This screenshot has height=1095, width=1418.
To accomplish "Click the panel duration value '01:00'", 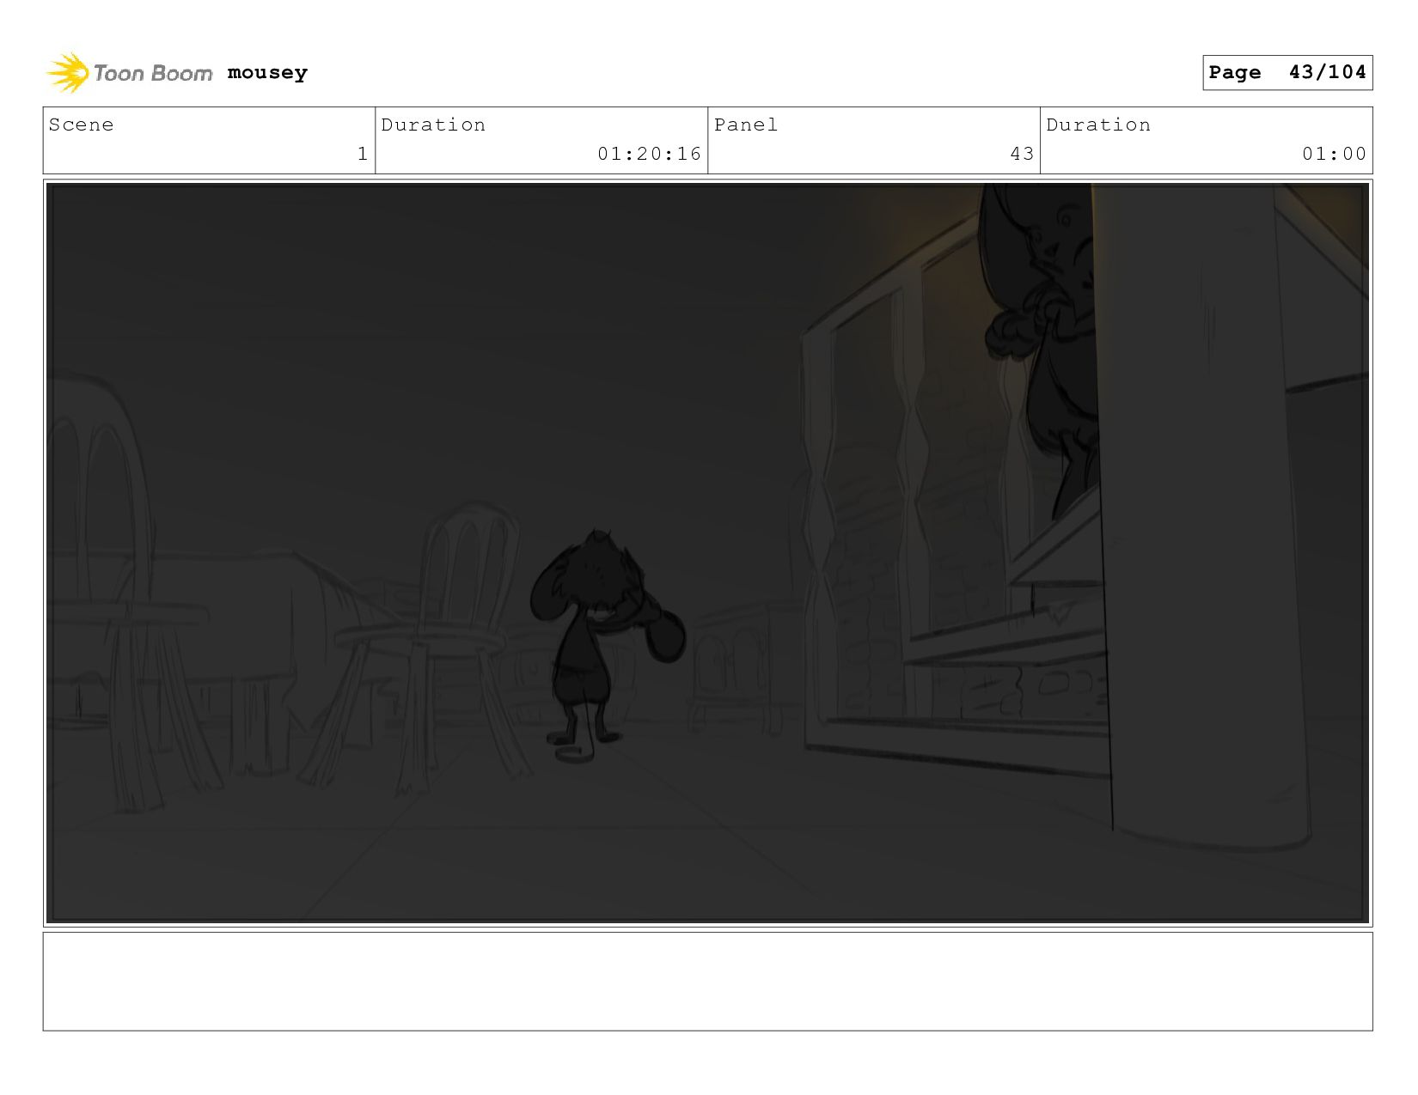I will point(1334,154).
